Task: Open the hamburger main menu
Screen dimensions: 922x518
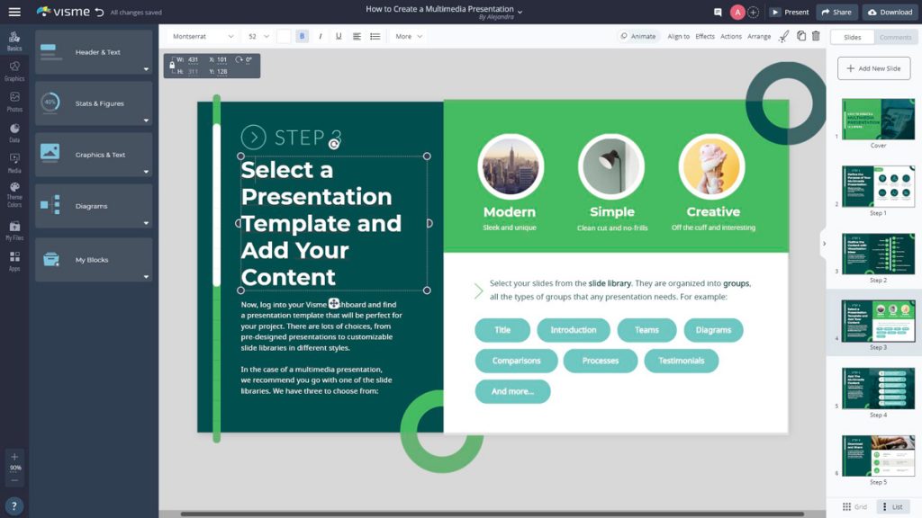Action: [14, 13]
